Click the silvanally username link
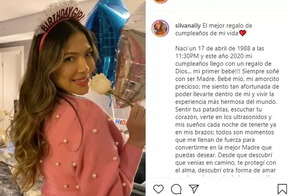The width and height of the screenshot is (290, 196). (188, 26)
